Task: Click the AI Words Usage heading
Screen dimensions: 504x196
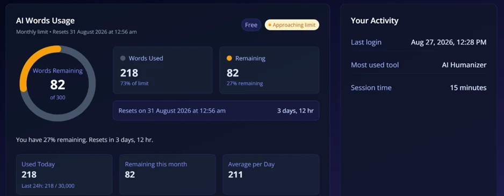Action: [x=45, y=21]
